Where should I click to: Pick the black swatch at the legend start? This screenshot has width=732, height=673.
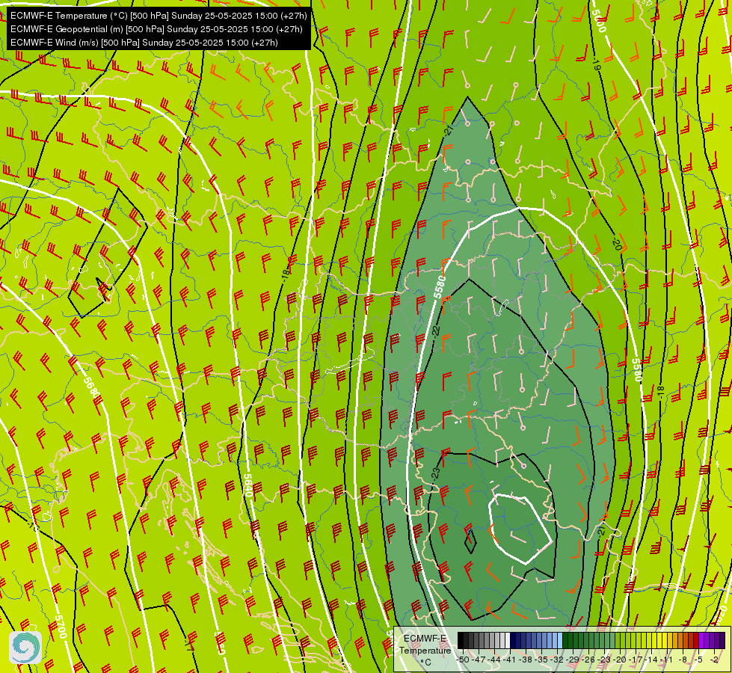tap(461, 641)
